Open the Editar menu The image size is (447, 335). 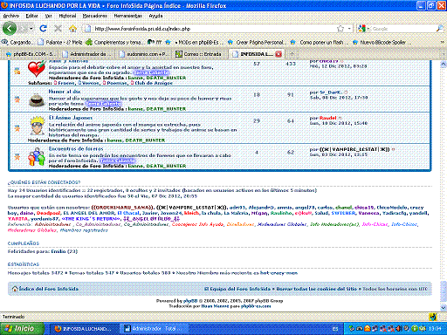(31, 16)
